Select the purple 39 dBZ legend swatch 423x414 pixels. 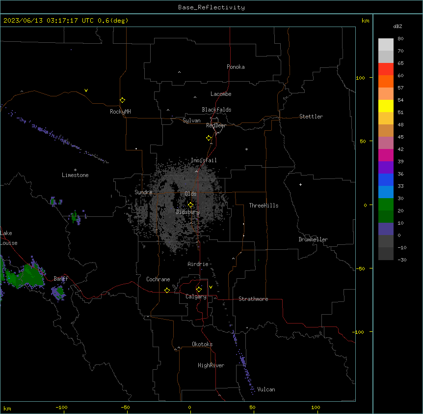tap(386, 167)
